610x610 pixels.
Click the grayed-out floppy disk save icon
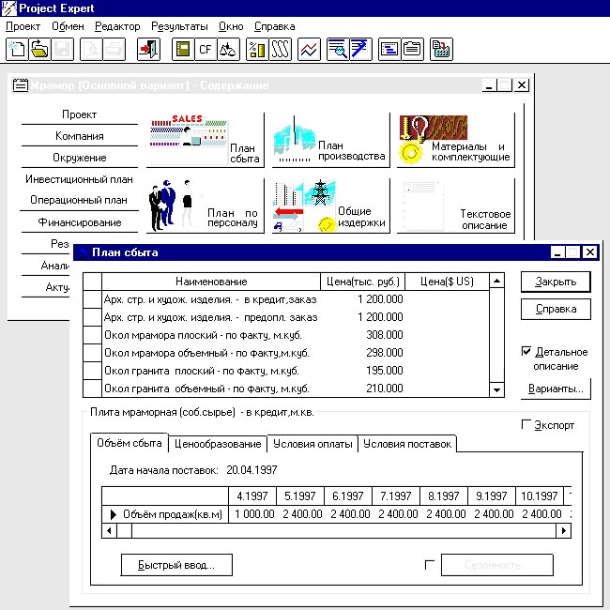coord(62,49)
